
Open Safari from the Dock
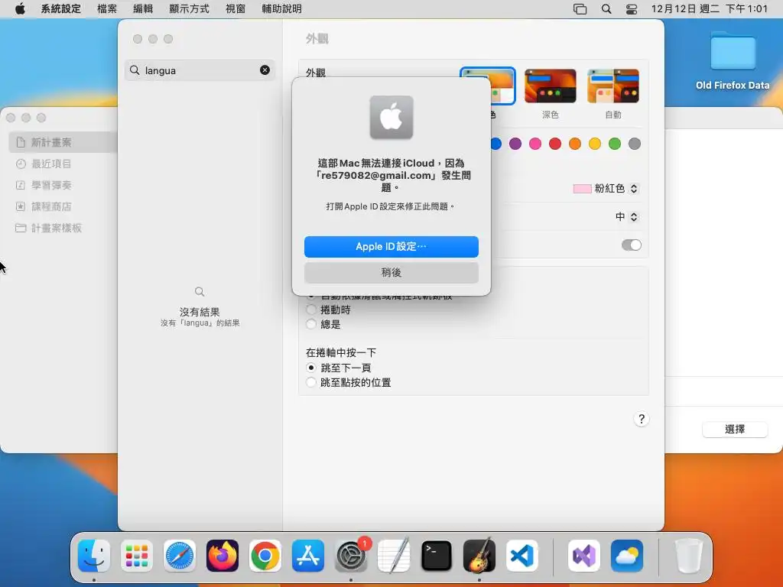coord(179,556)
